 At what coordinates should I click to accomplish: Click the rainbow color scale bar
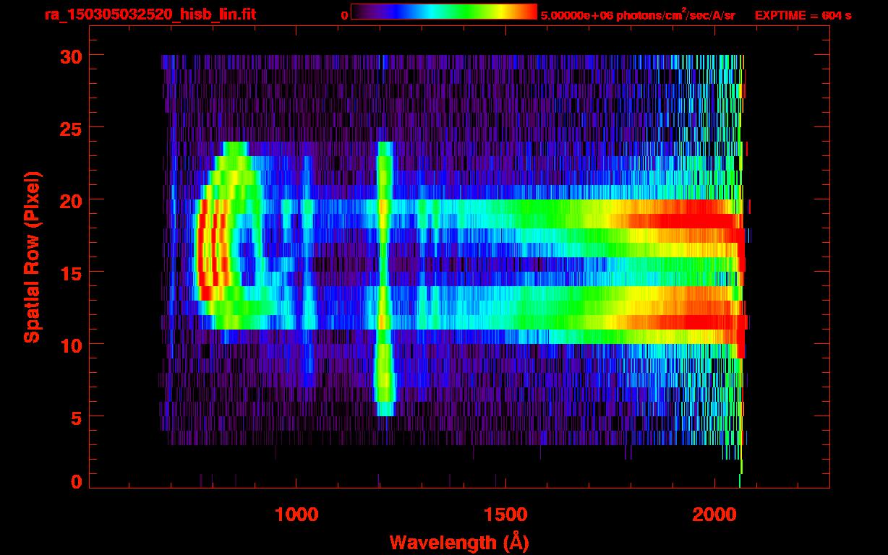(444, 12)
